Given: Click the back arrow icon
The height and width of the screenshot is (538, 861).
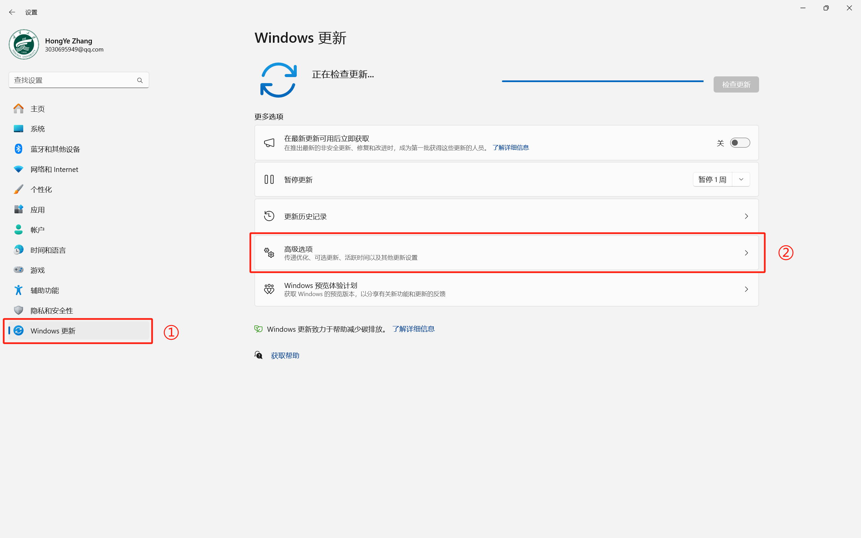Looking at the screenshot, I should 12,12.
